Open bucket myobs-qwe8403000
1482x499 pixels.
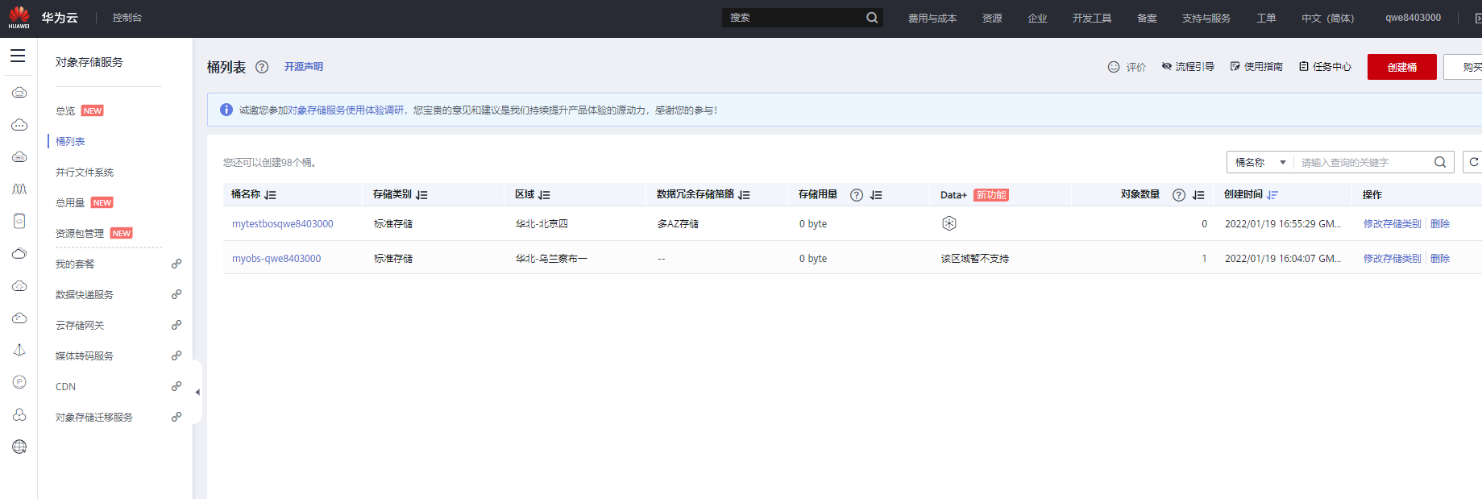point(276,258)
